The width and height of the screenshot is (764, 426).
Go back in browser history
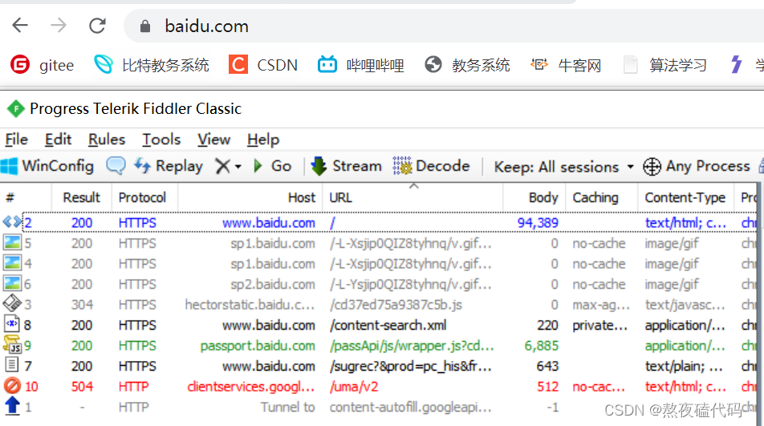tap(20, 26)
